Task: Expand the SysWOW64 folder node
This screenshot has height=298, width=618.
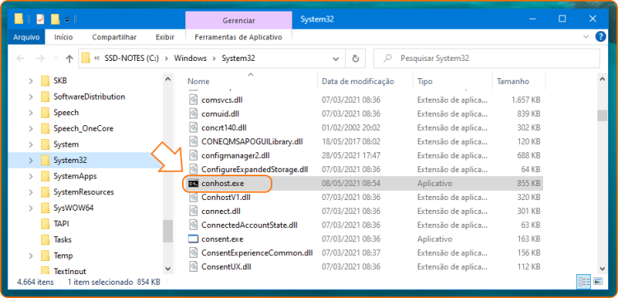Action: point(30,207)
